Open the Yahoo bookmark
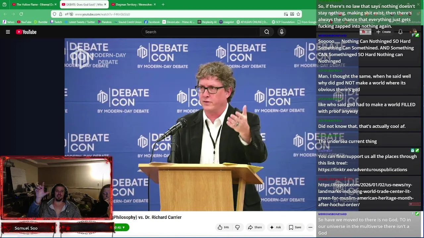424x238 pixels. click(9, 22)
